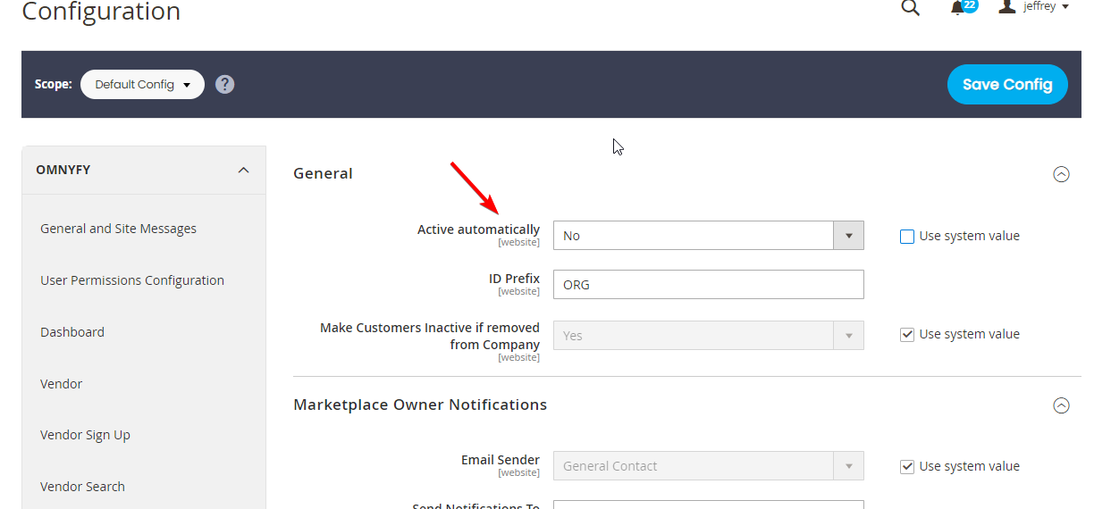Screen dimensions: 1094x509
Task: Click the scope help question mark icon
Action: (225, 84)
